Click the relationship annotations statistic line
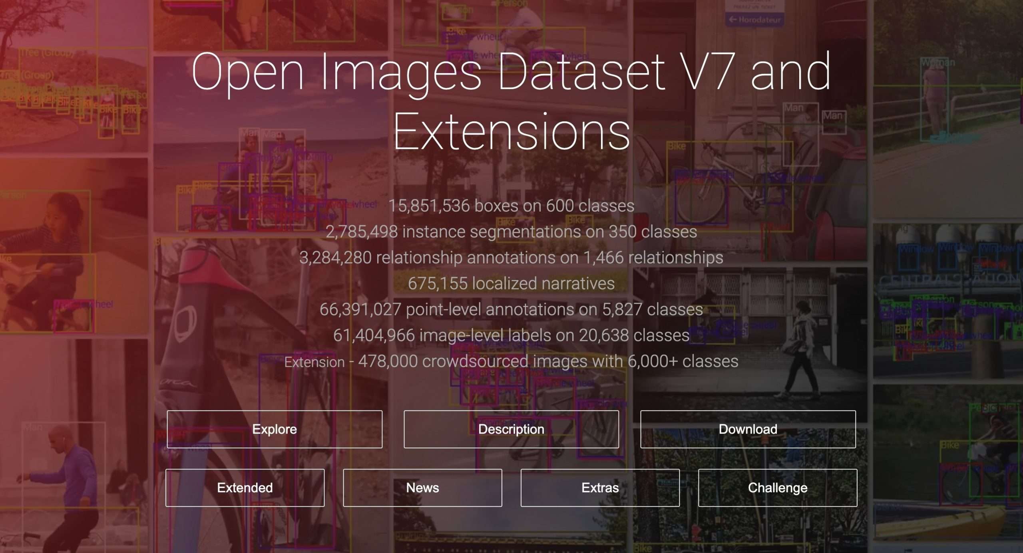 click(511, 258)
